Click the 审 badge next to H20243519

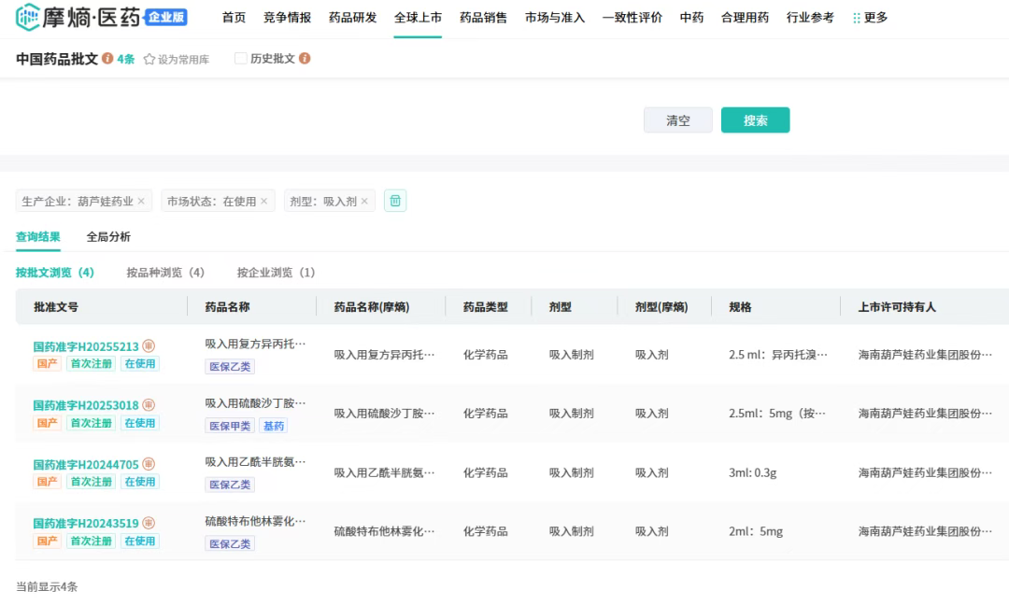point(149,523)
